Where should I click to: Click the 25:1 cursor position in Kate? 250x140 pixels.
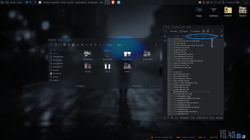pyautogui.click(x=176, y=118)
